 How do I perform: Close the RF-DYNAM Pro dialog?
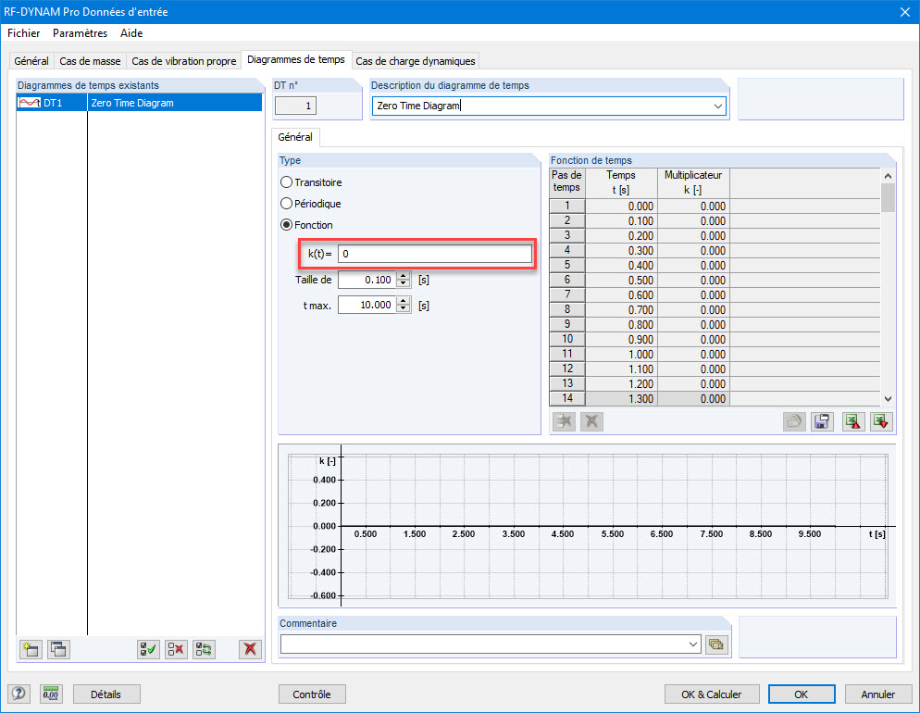pyautogui.click(x=905, y=12)
